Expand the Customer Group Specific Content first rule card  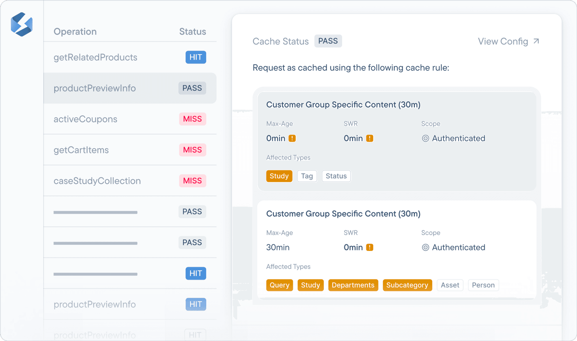(x=343, y=105)
